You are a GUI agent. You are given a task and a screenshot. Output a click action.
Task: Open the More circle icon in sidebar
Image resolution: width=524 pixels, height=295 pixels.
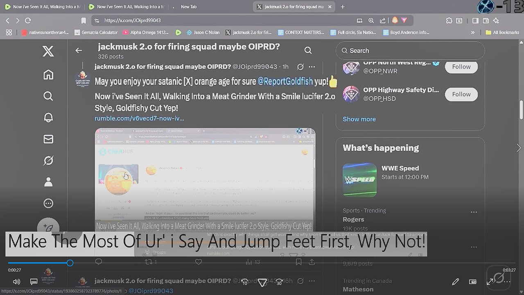[48, 204]
